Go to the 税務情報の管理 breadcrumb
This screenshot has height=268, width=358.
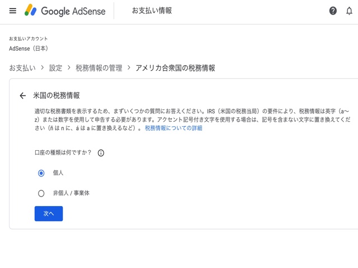coord(98,68)
